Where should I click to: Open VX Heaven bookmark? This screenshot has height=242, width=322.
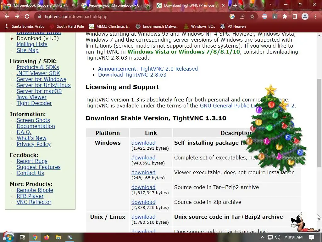[233, 26]
